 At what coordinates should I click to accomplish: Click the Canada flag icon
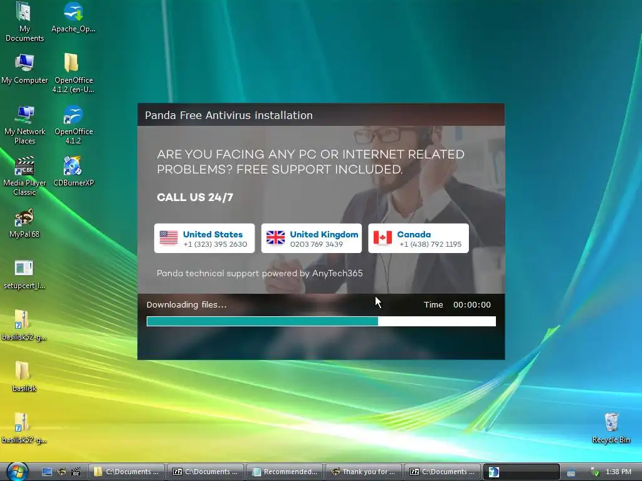(383, 237)
